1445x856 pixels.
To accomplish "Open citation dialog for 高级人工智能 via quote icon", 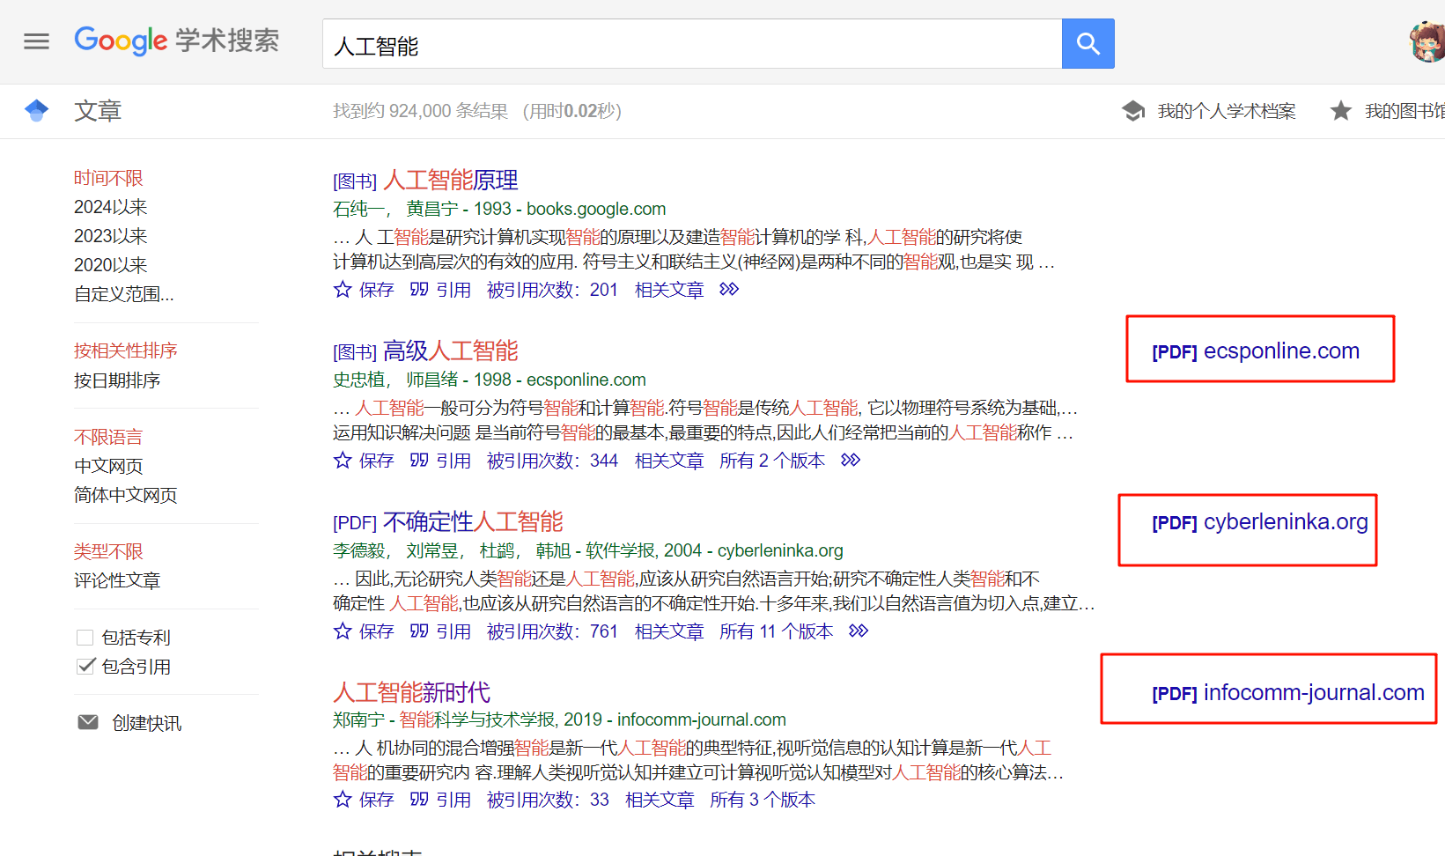I will pyautogui.click(x=418, y=460).
